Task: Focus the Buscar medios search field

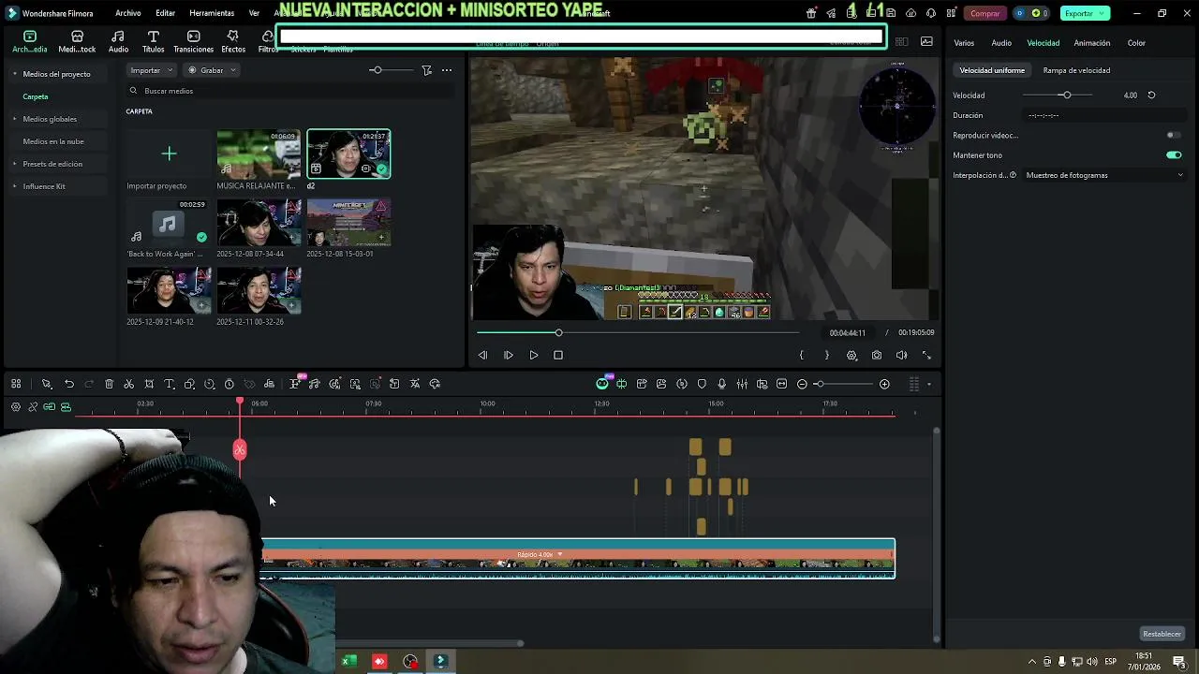Action: [x=290, y=91]
